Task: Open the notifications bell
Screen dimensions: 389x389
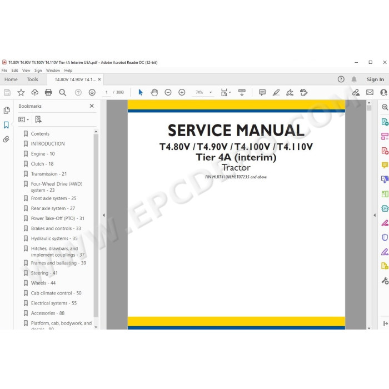Action: pyautogui.click(x=354, y=79)
